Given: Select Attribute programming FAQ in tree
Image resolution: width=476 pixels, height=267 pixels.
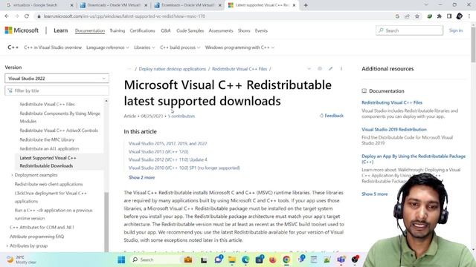Looking at the screenshot, I should (36, 237).
